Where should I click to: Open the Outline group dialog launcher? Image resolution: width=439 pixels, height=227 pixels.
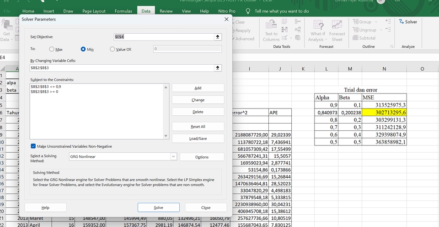tap(392, 46)
